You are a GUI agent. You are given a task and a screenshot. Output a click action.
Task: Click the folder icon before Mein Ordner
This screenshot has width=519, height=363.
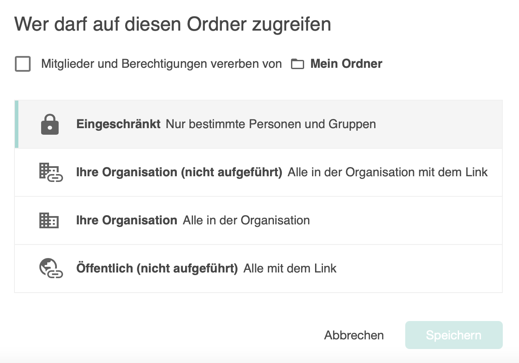tap(298, 64)
